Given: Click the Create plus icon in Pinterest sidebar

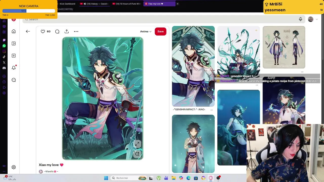Looking at the screenshot, I should point(14,56).
